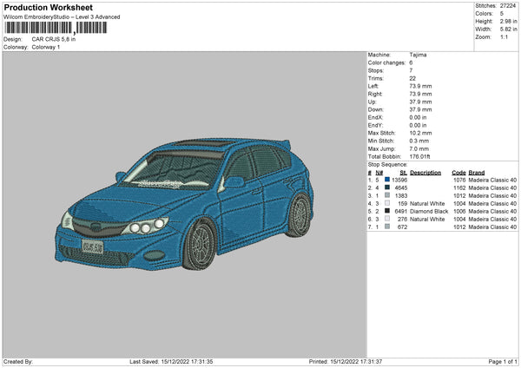Screen dimensions: 521x368
Task: Click the Stops value '7'
Action: pyautogui.click(x=411, y=70)
